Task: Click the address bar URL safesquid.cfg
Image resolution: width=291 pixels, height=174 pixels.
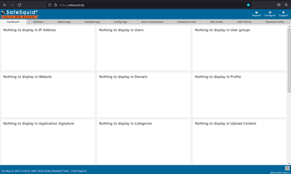Action: click(72, 5)
